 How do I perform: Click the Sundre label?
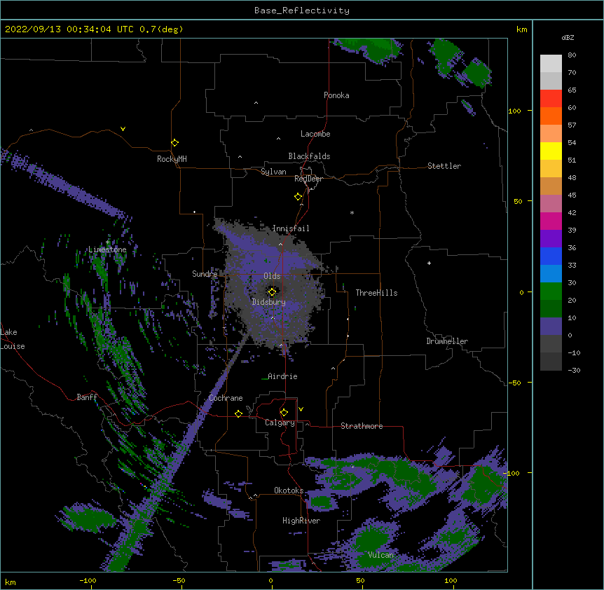tap(205, 274)
